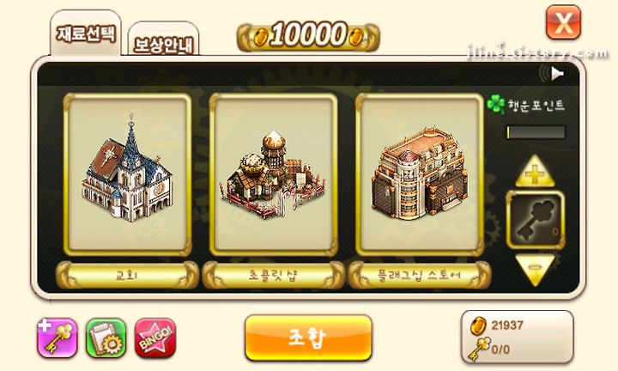Open the add key purple icon
This screenshot has height=371, width=618.
tap(58, 338)
